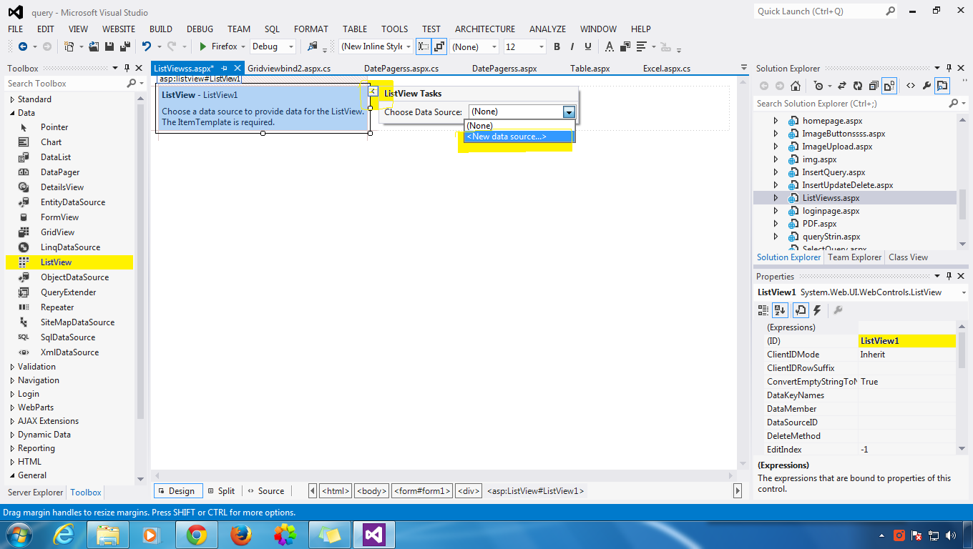Click the Undo toolbar icon

145,46
